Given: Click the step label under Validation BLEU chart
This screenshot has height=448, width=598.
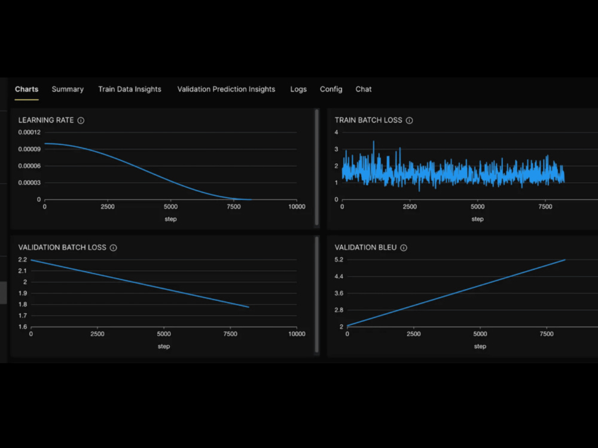Looking at the screenshot, I should pos(480,346).
